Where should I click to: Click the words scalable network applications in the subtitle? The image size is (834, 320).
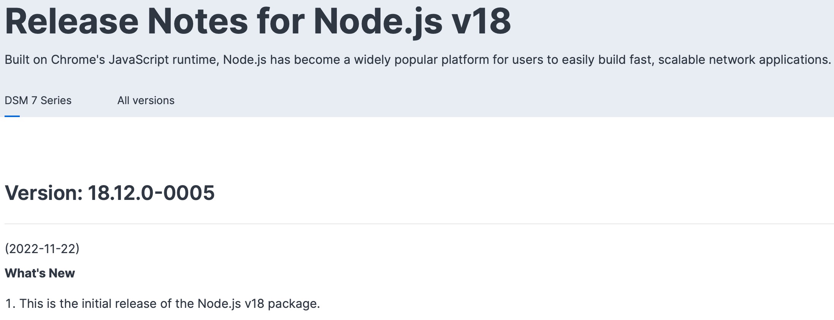click(x=745, y=59)
